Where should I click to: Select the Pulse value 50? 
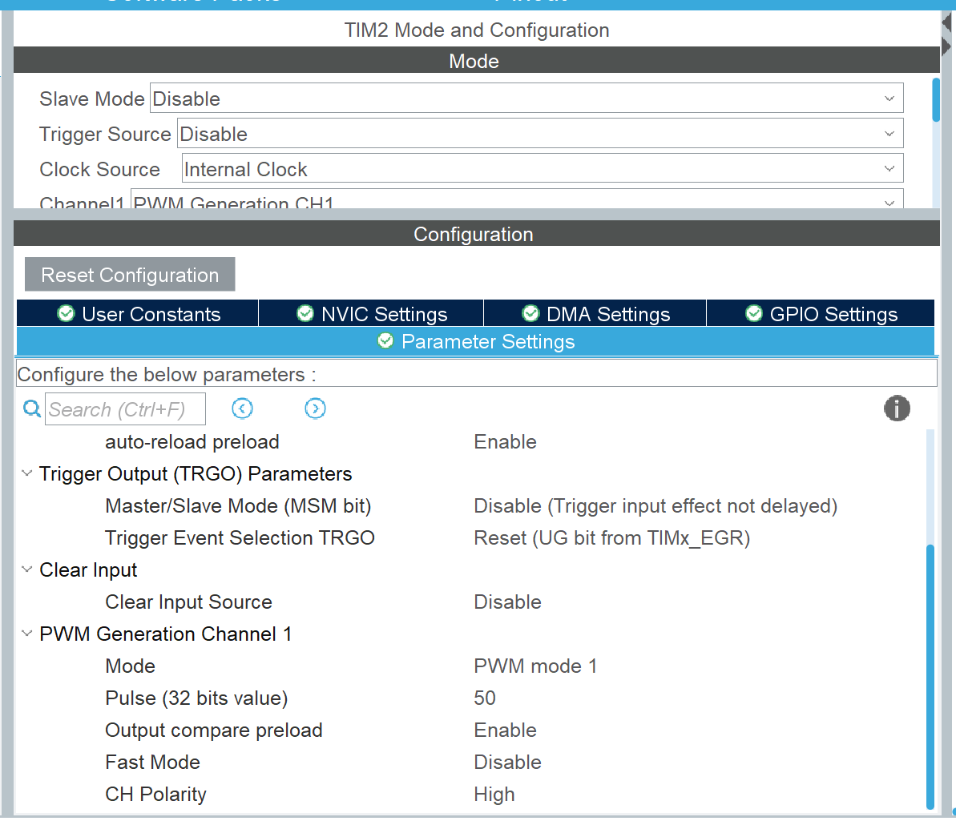point(485,698)
